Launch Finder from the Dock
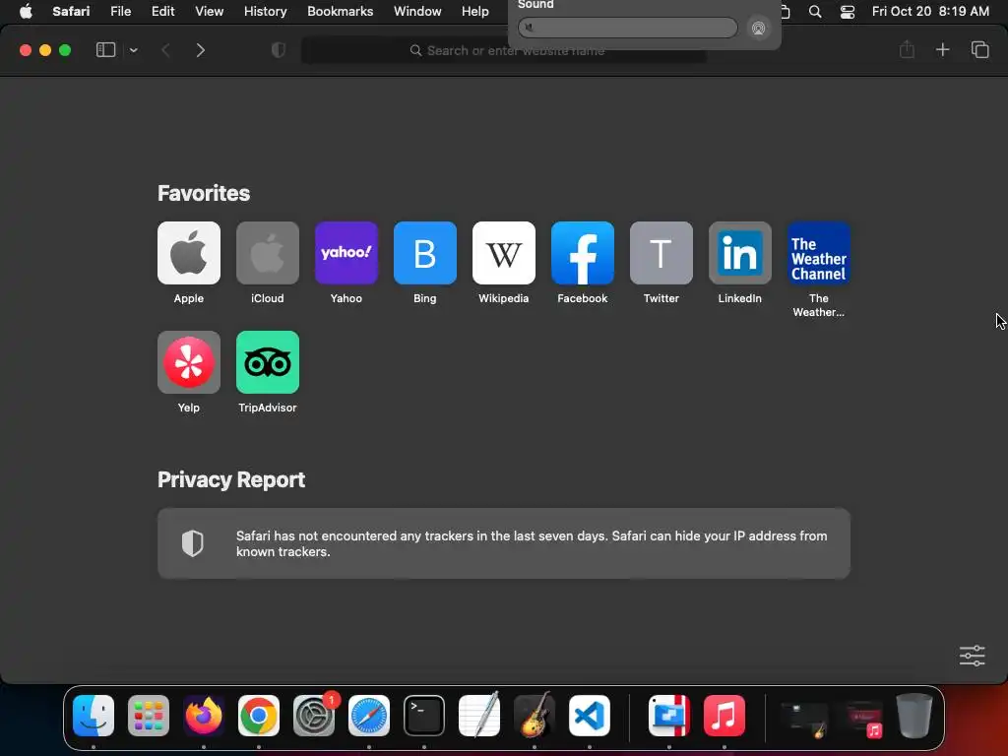The image size is (1008, 756). point(94,715)
